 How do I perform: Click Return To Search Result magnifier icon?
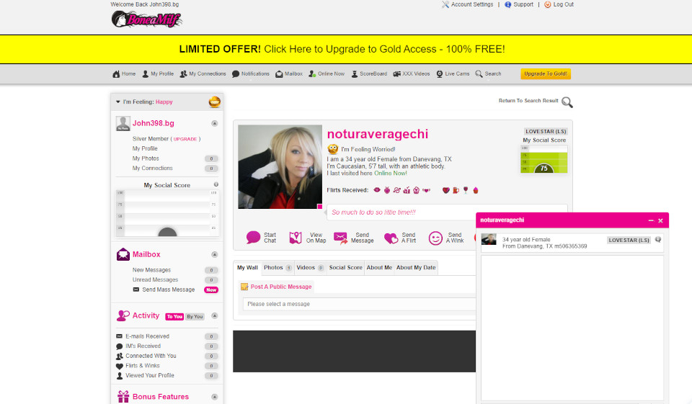coord(567,102)
